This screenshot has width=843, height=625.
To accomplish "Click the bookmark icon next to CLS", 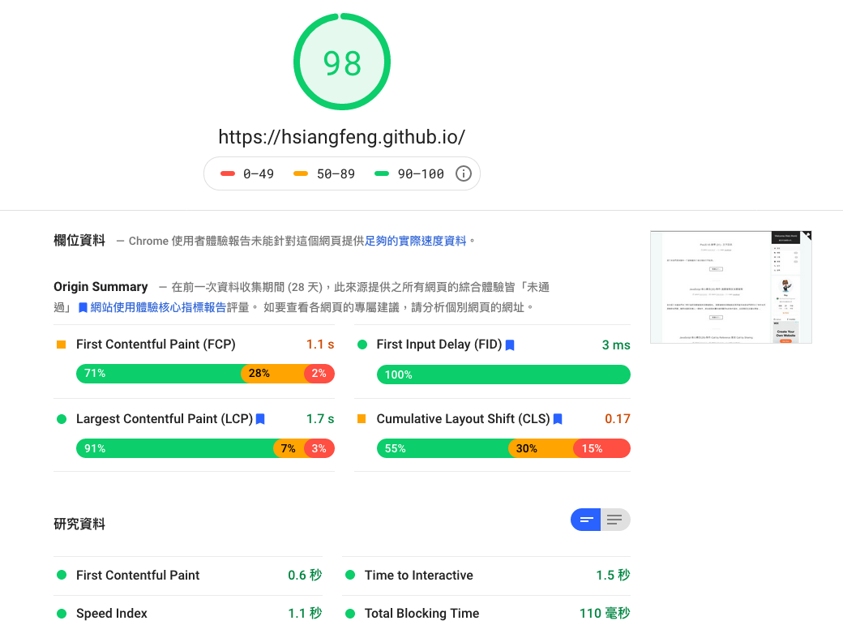I will pyautogui.click(x=558, y=419).
